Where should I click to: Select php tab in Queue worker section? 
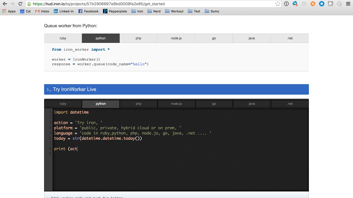click(138, 38)
